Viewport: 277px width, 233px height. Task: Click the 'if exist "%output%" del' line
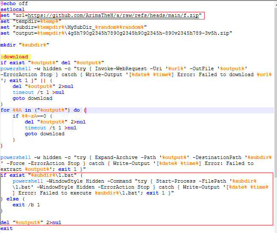52,63
